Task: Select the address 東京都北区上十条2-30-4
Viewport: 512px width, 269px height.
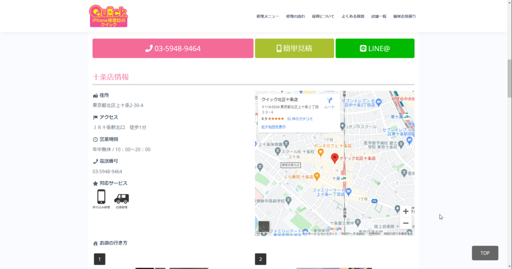Action: coord(118,105)
